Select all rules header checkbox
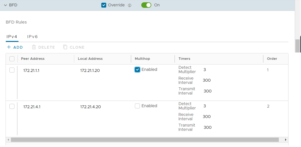The width and height of the screenshot is (301, 147). 12,59
